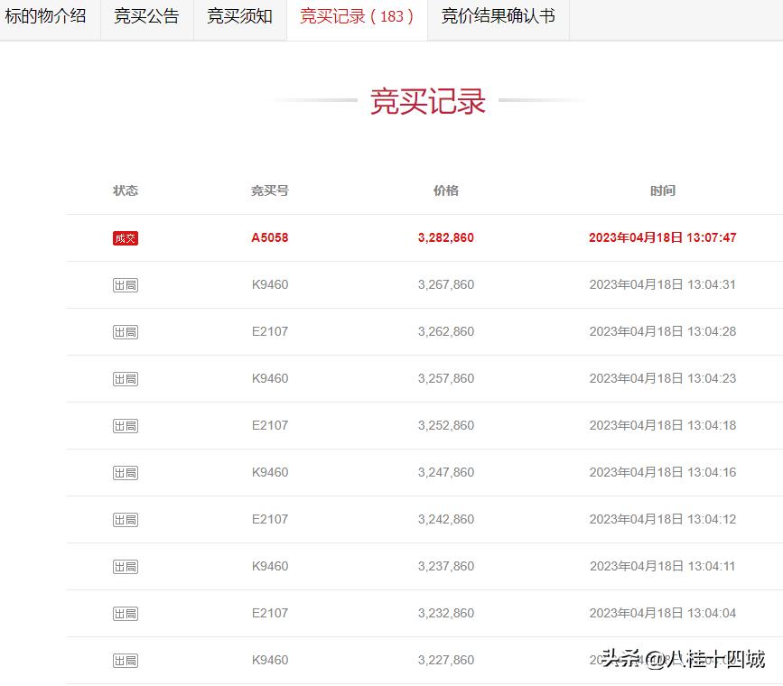
Task: Select the 竞买须知 tab
Action: (239, 16)
